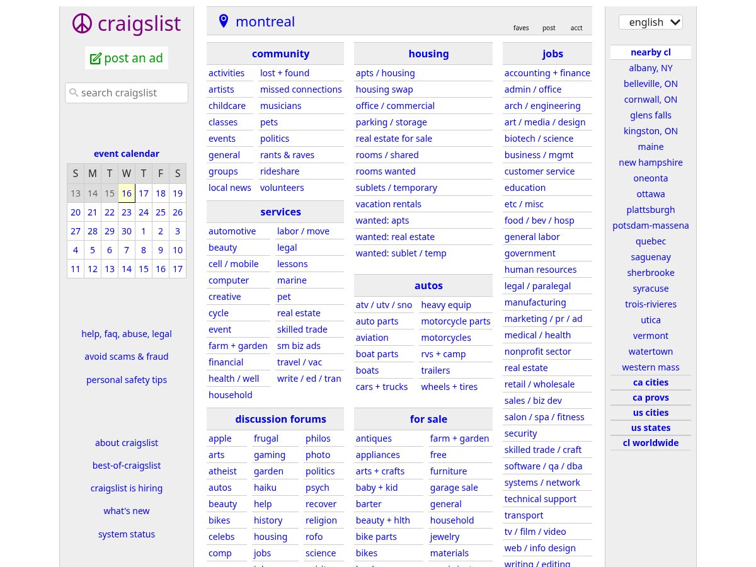Focus the search craigslist input field

tap(127, 93)
